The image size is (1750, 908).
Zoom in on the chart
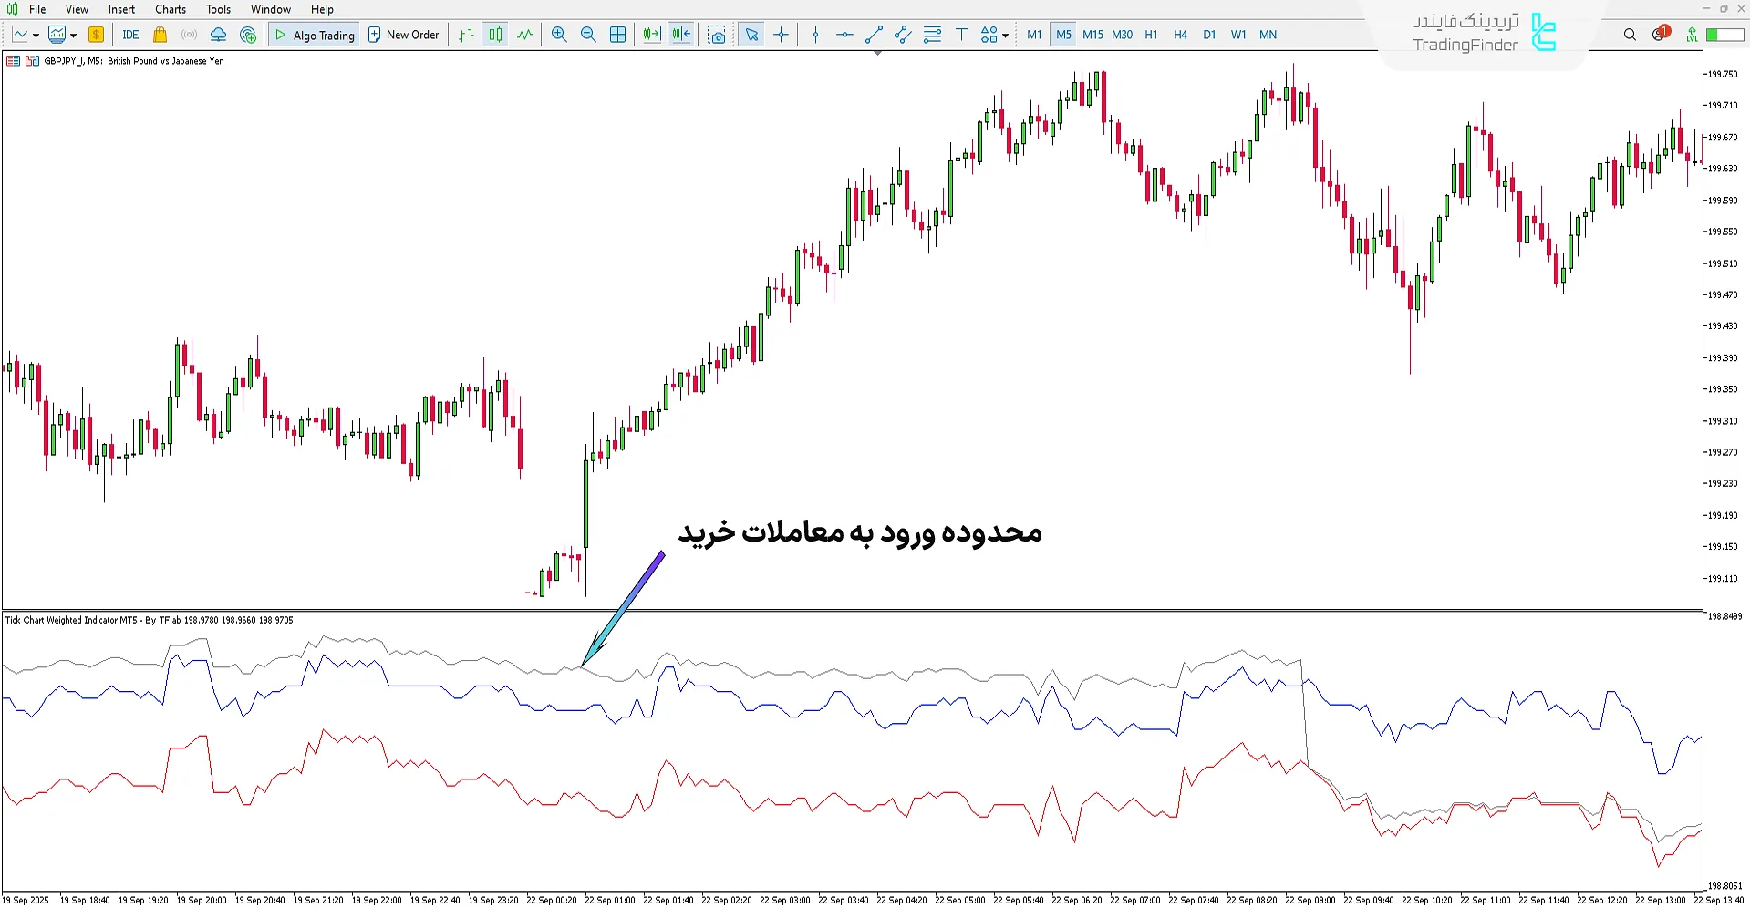click(559, 35)
